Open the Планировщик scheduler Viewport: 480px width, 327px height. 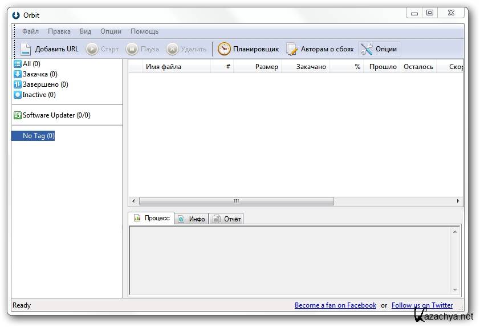point(248,49)
